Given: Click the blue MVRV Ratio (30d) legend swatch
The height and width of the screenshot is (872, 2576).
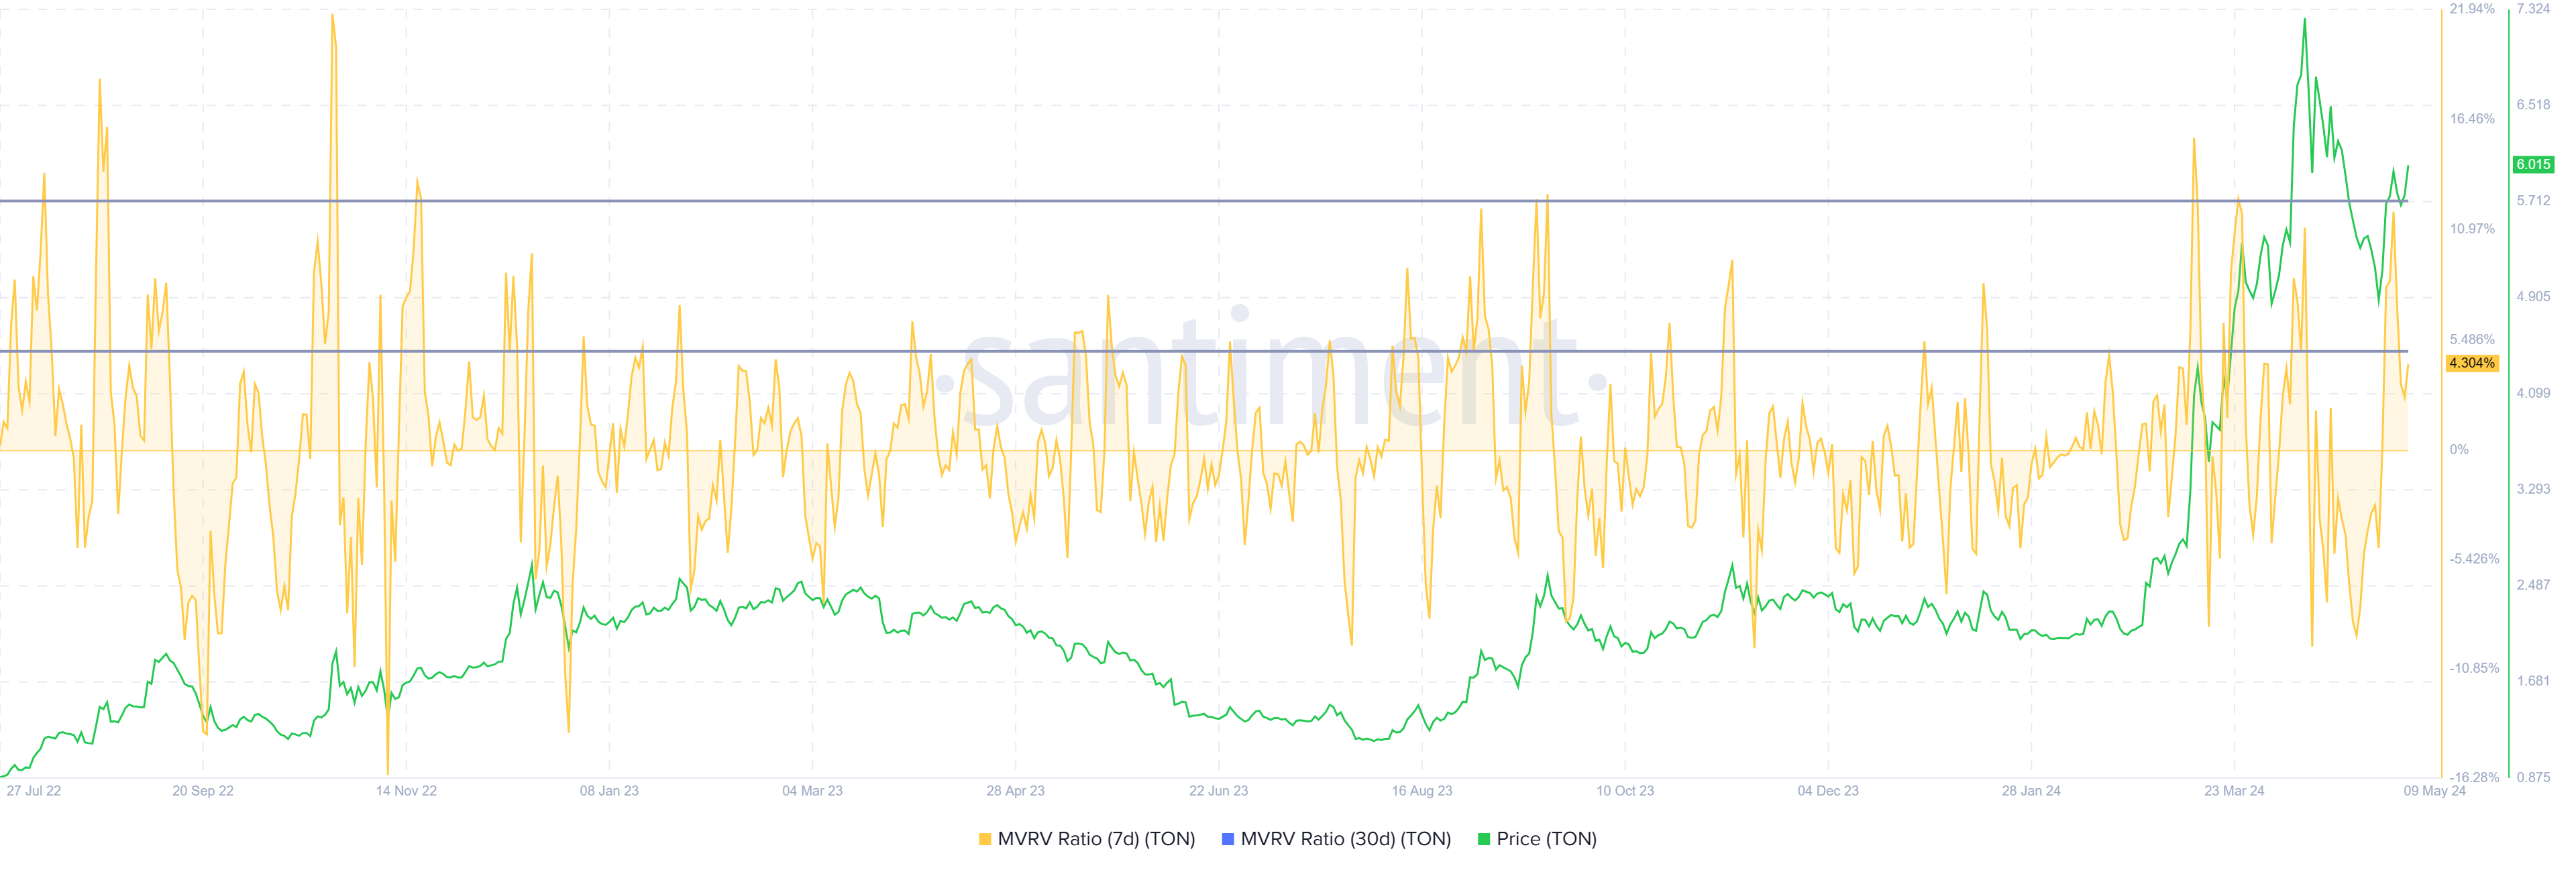Looking at the screenshot, I should pos(1228,840).
